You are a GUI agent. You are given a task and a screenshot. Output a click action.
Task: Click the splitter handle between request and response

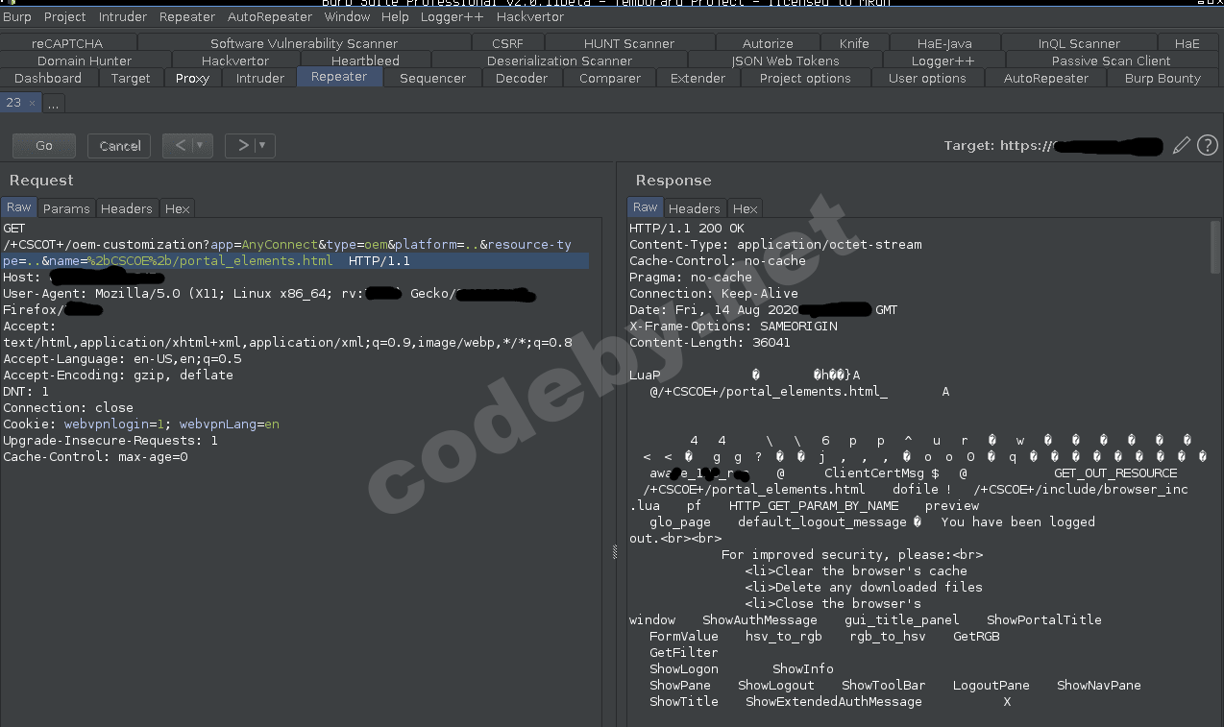tap(615, 551)
